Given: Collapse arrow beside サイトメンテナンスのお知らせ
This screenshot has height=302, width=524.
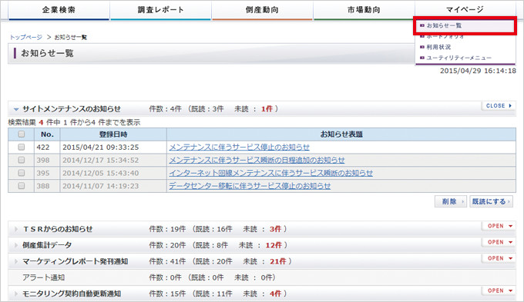Looking at the screenshot, I should (16, 109).
